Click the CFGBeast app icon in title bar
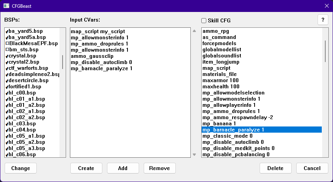 click(x=7, y=6)
